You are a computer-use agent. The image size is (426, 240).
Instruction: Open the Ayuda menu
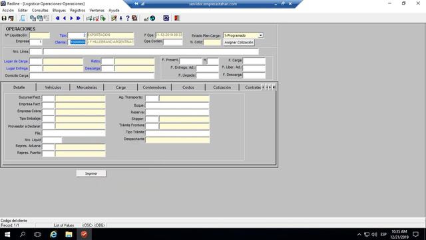pos(114,11)
